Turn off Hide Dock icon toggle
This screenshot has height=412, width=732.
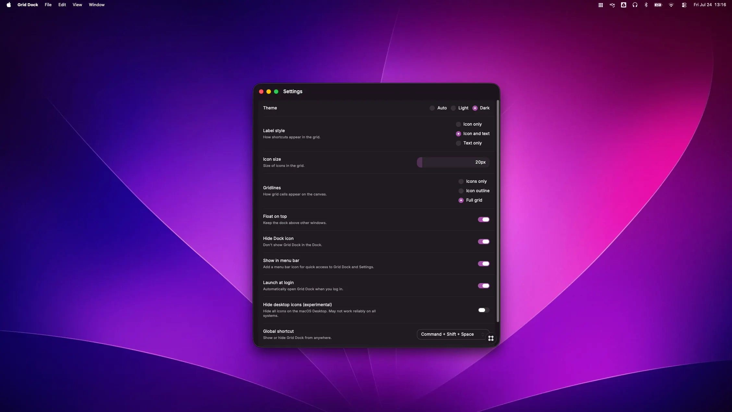click(483, 242)
